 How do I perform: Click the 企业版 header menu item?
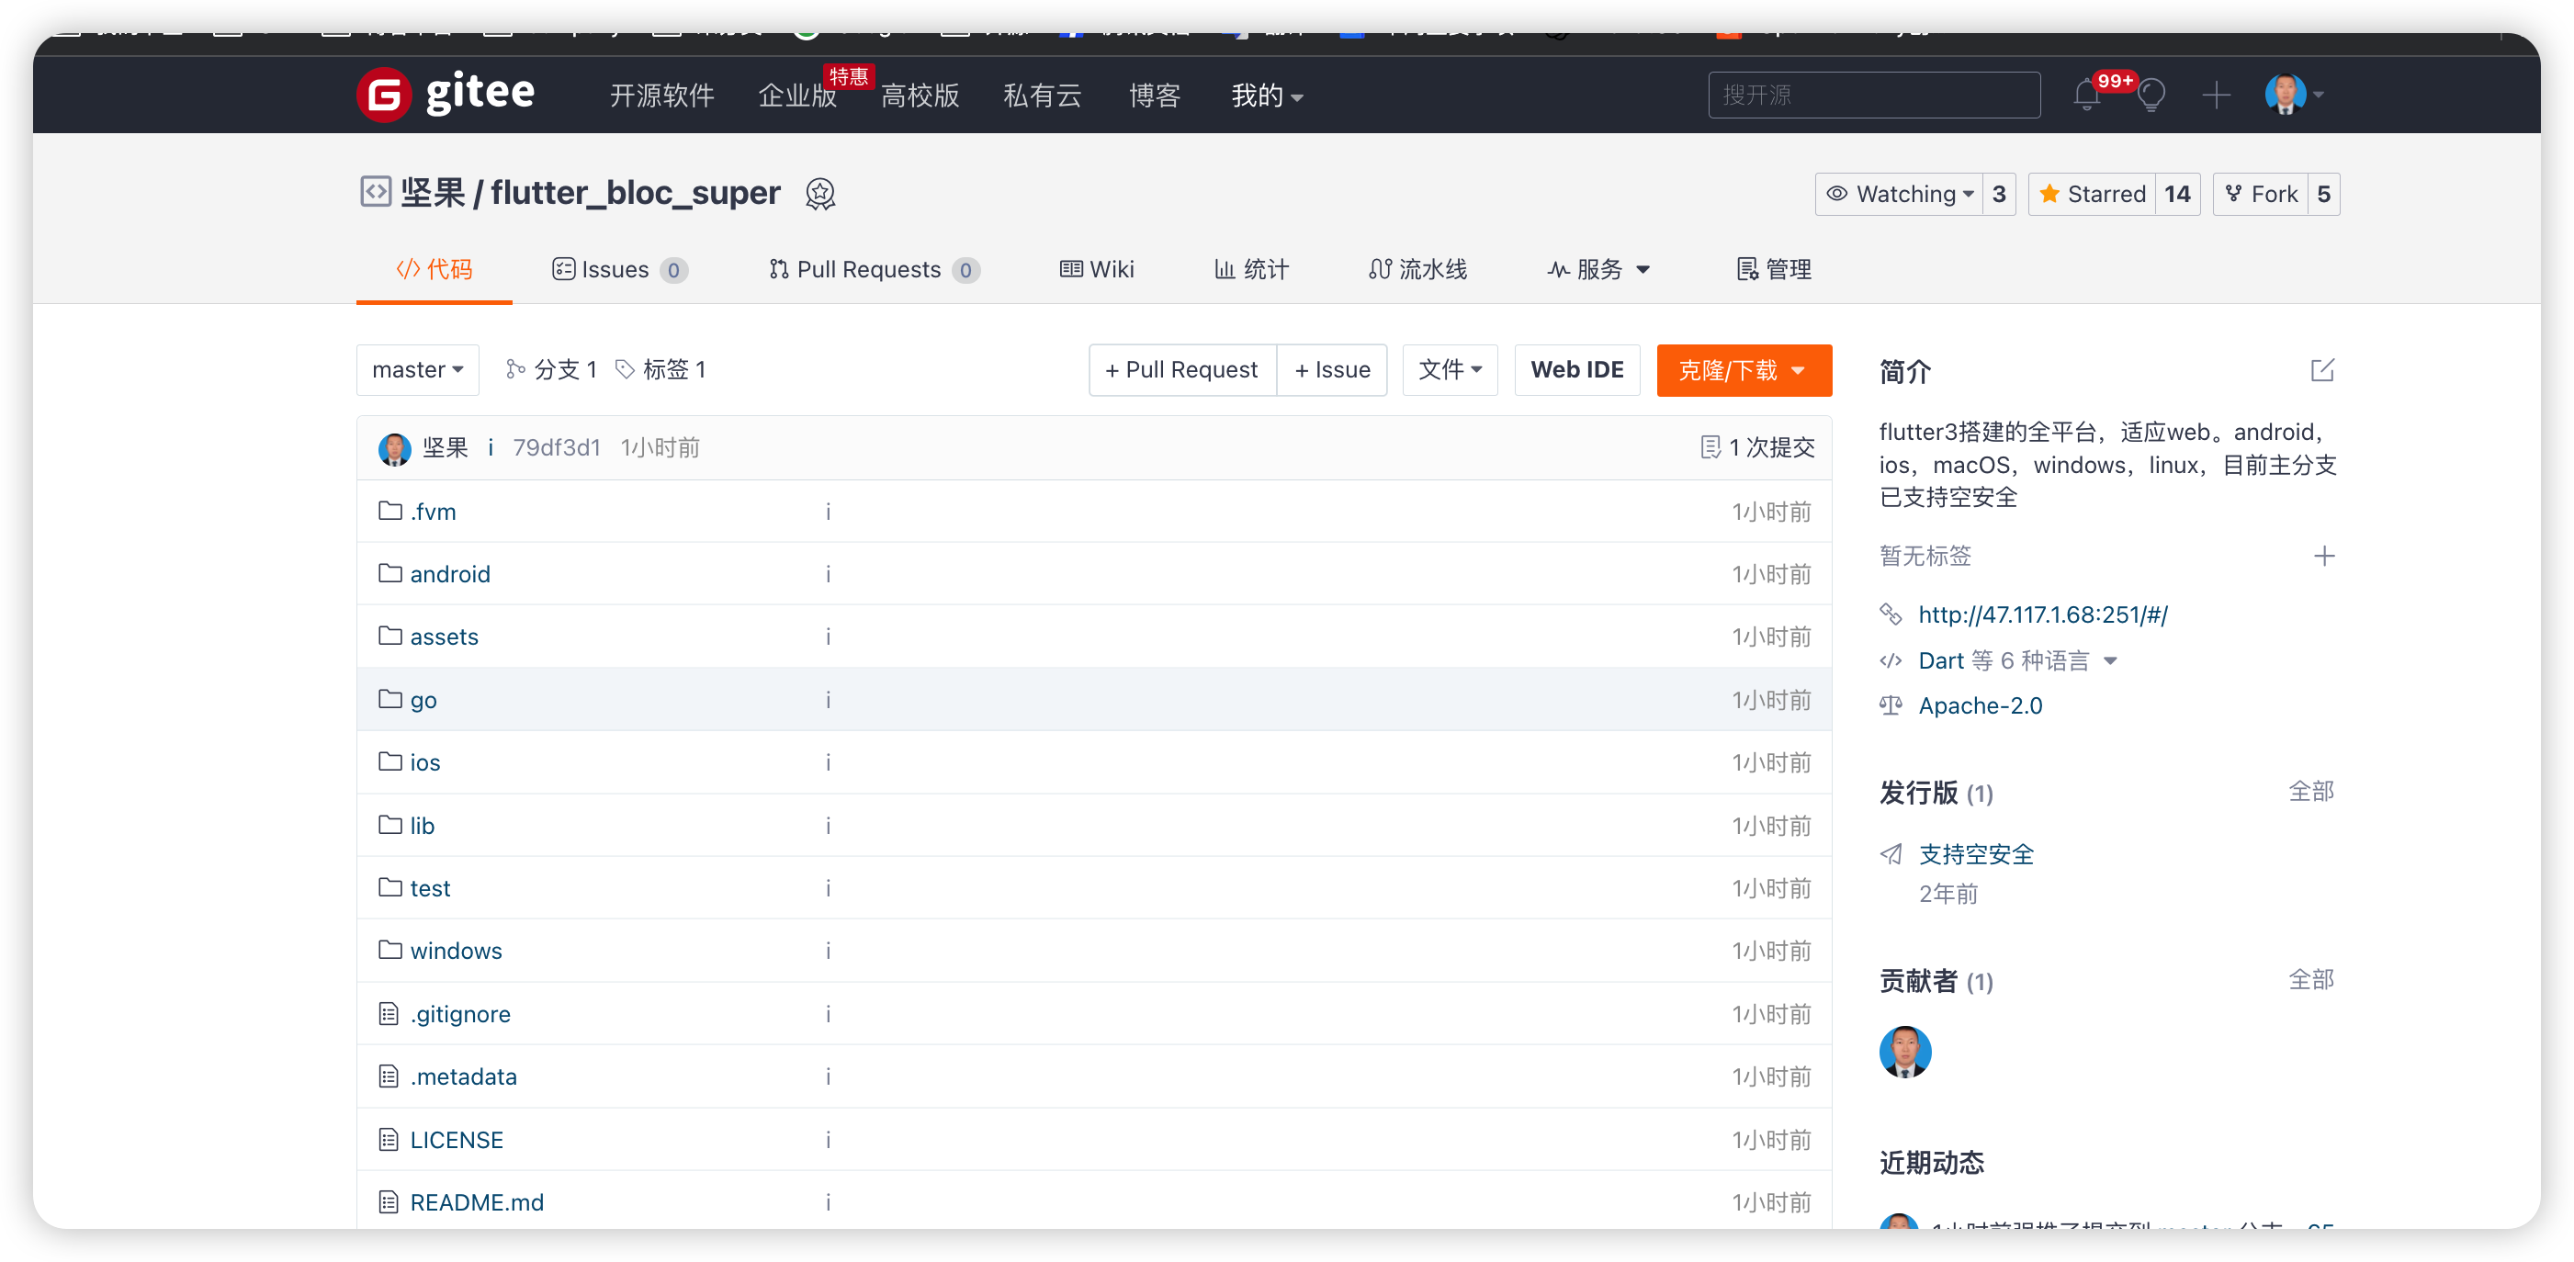[797, 96]
